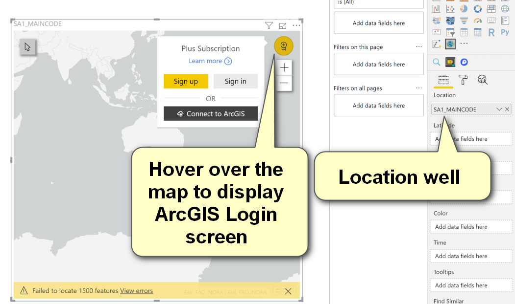The height and width of the screenshot is (304, 515).
Task: Select the Python visual
Action: [505, 32]
